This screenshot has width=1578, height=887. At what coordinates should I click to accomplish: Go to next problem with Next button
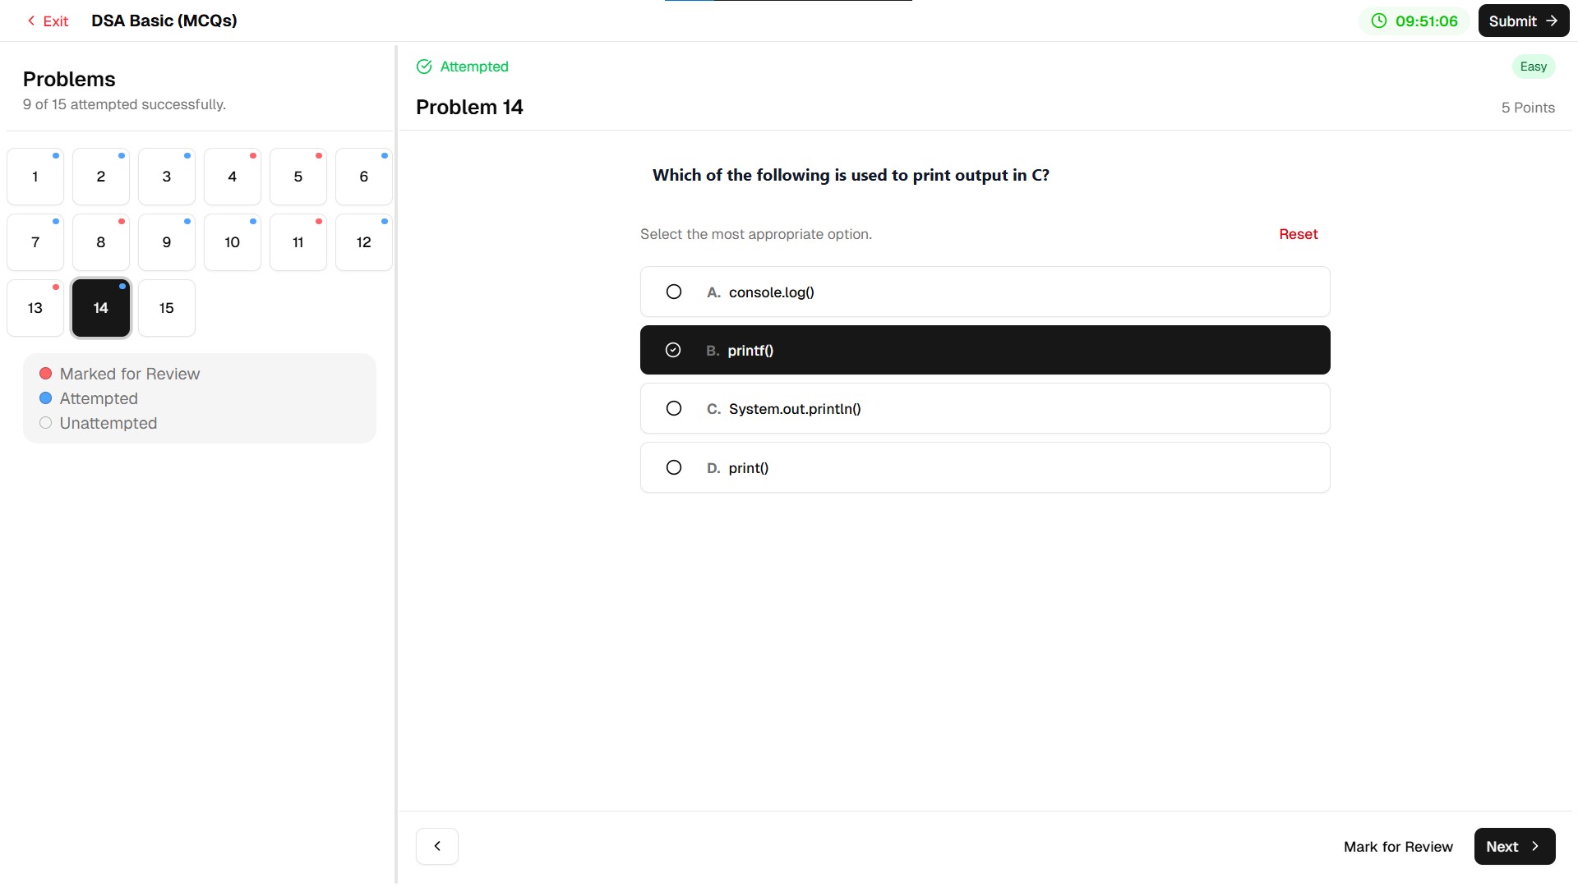click(x=1514, y=846)
